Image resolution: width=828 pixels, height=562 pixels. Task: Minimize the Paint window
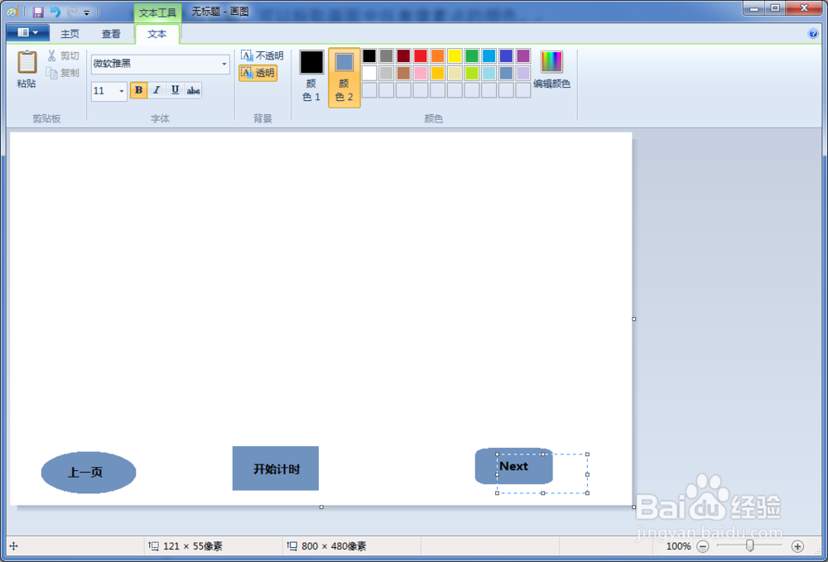point(754,8)
